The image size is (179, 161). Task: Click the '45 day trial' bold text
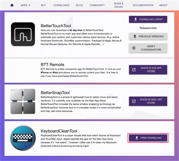click(x=76, y=30)
